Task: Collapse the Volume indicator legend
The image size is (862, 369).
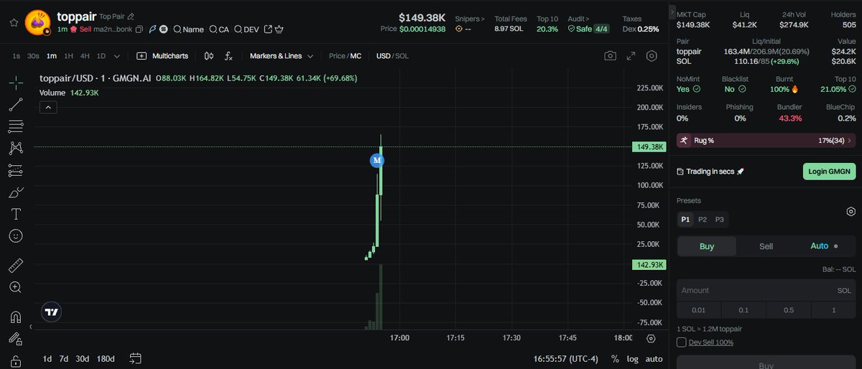Action: (x=48, y=108)
